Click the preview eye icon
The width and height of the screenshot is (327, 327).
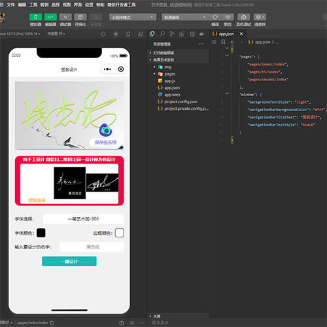pyautogui.click(x=228, y=17)
